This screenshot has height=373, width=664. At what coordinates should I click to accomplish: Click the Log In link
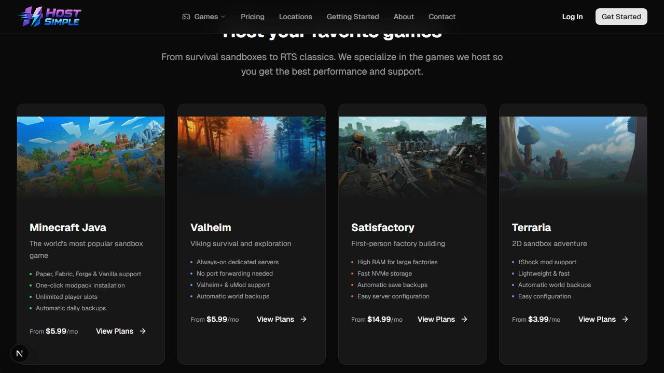572,17
